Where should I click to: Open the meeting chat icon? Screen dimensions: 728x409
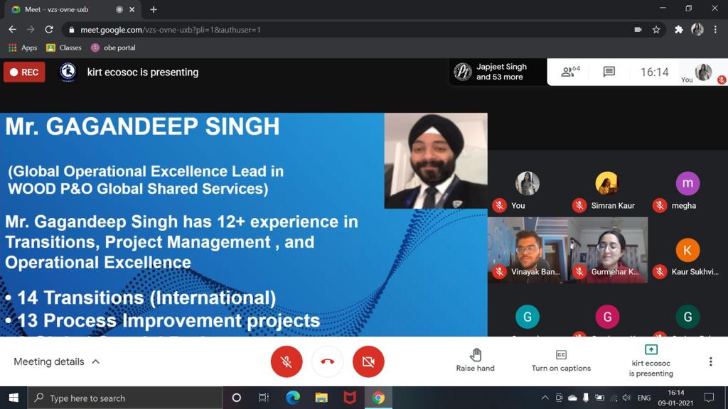(609, 72)
